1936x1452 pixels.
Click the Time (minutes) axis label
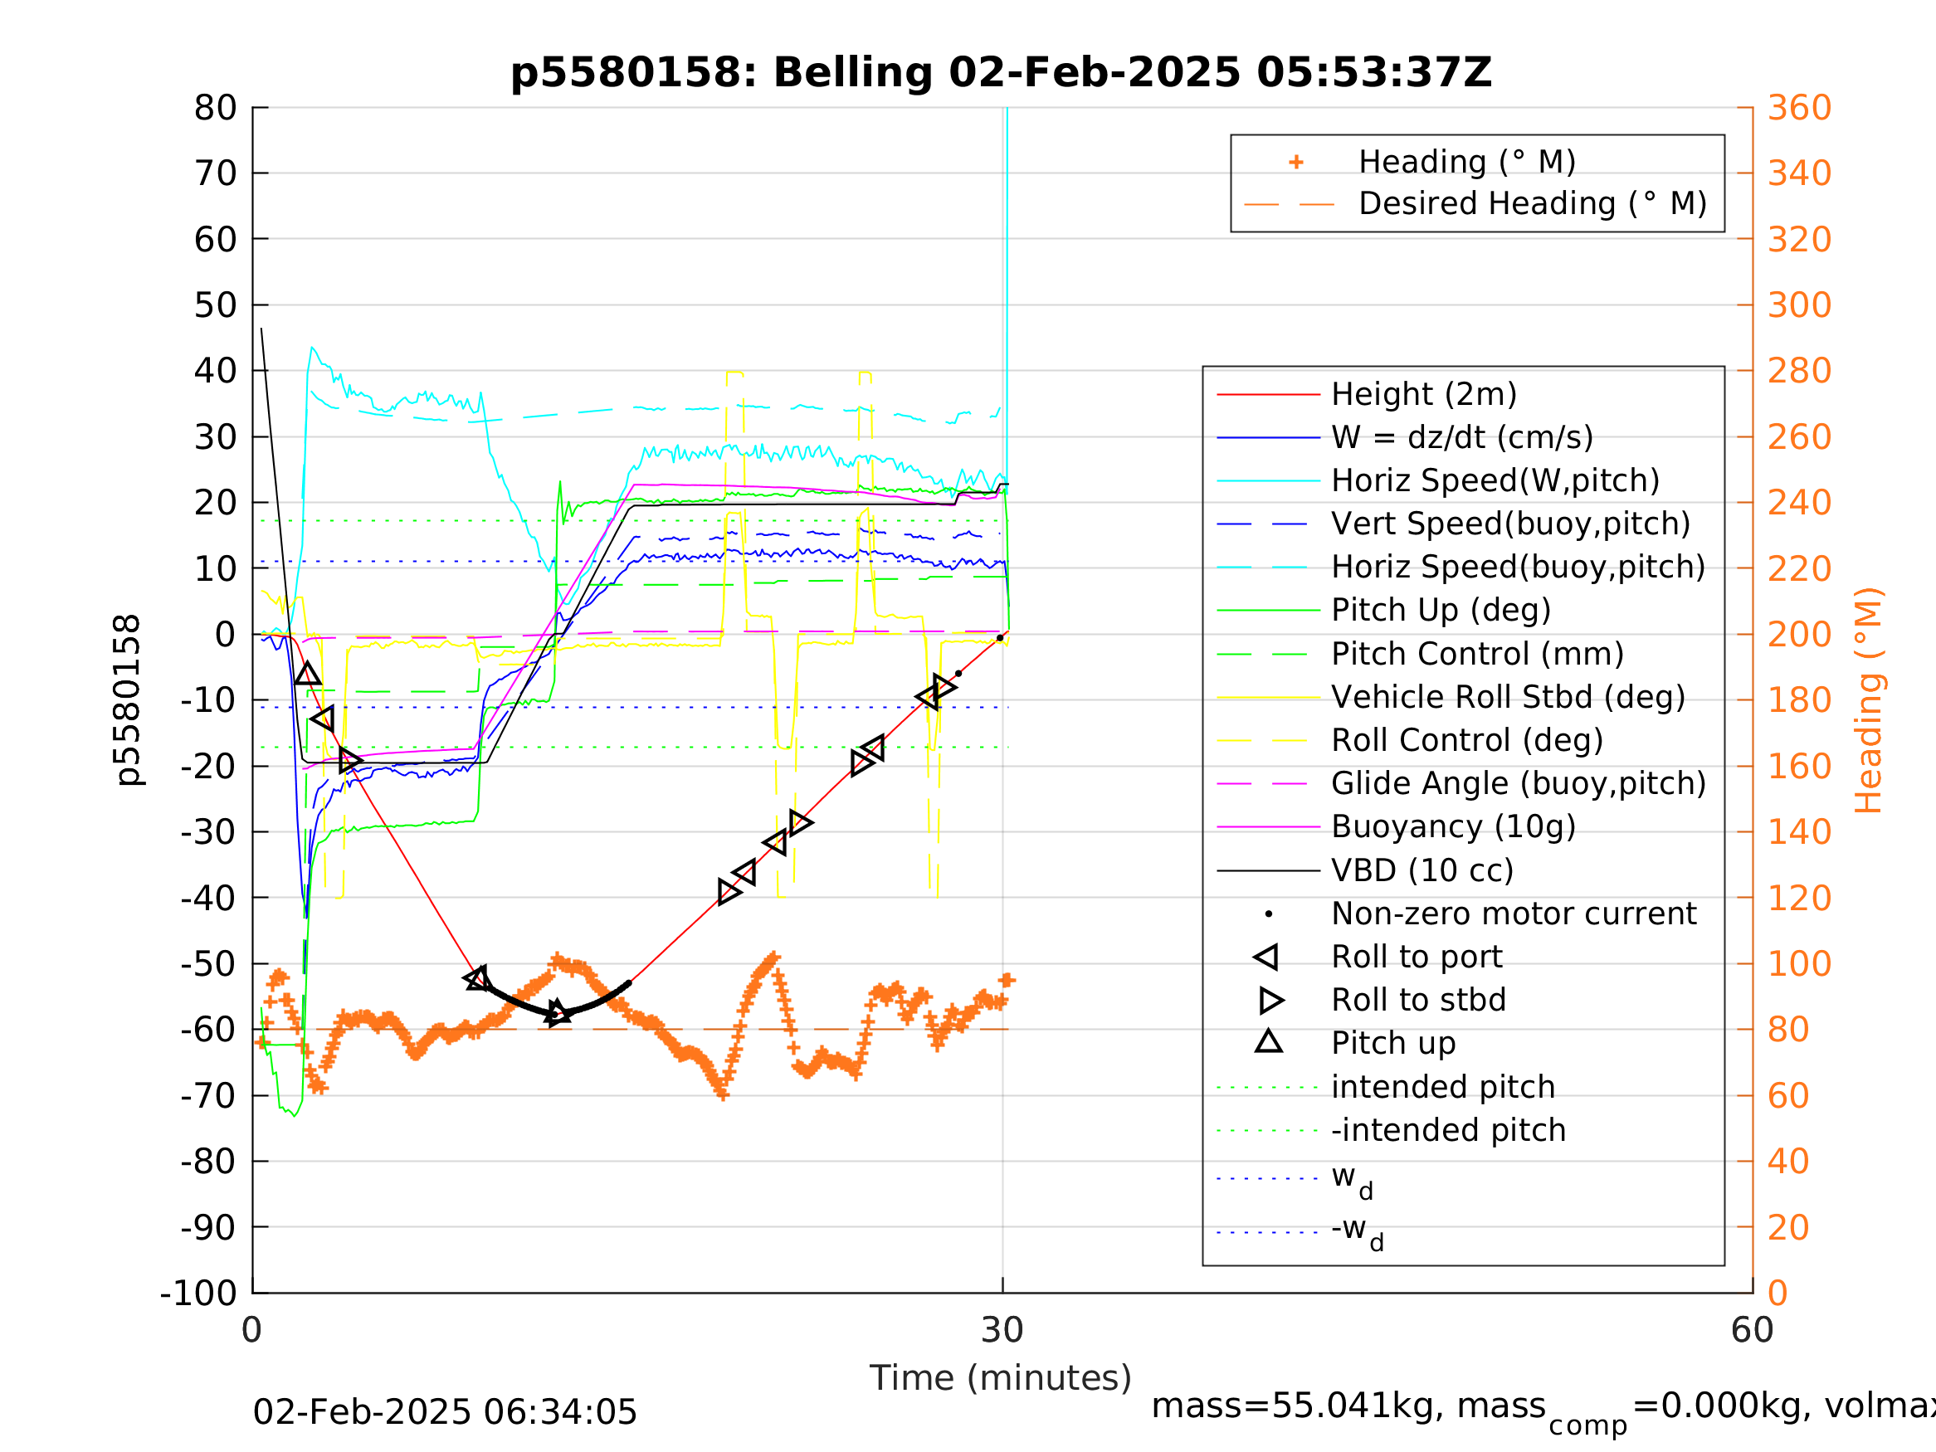point(1001,1378)
